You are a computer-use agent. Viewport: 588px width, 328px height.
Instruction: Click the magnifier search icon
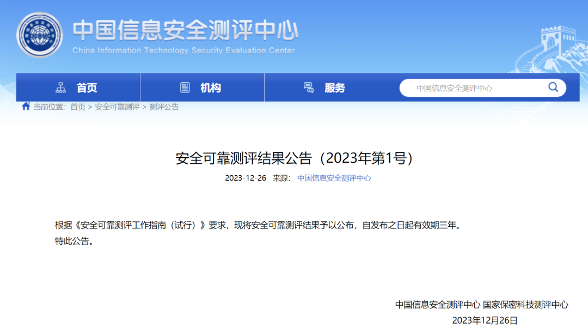click(x=553, y=88)
